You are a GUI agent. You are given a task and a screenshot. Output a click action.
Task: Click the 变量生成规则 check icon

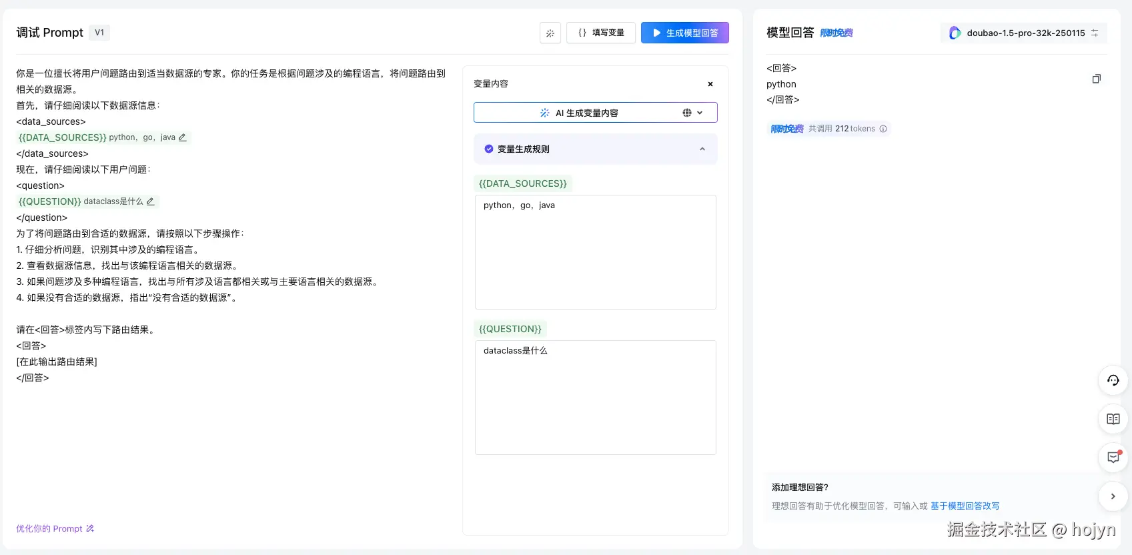[489, 149]
